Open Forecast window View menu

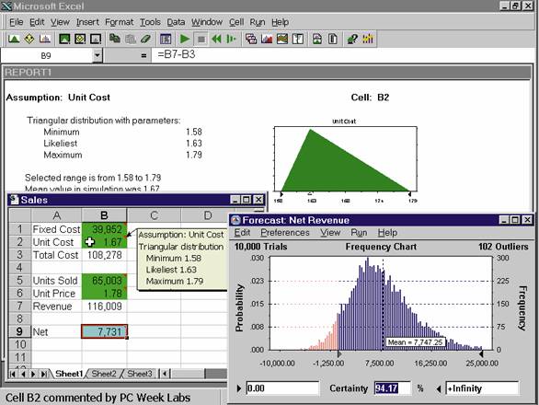(x=330, y=233)
